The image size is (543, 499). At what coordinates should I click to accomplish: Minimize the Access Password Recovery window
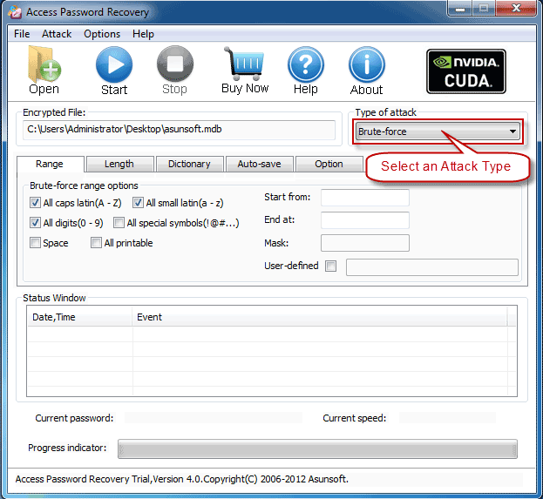[x=460, y=9]
